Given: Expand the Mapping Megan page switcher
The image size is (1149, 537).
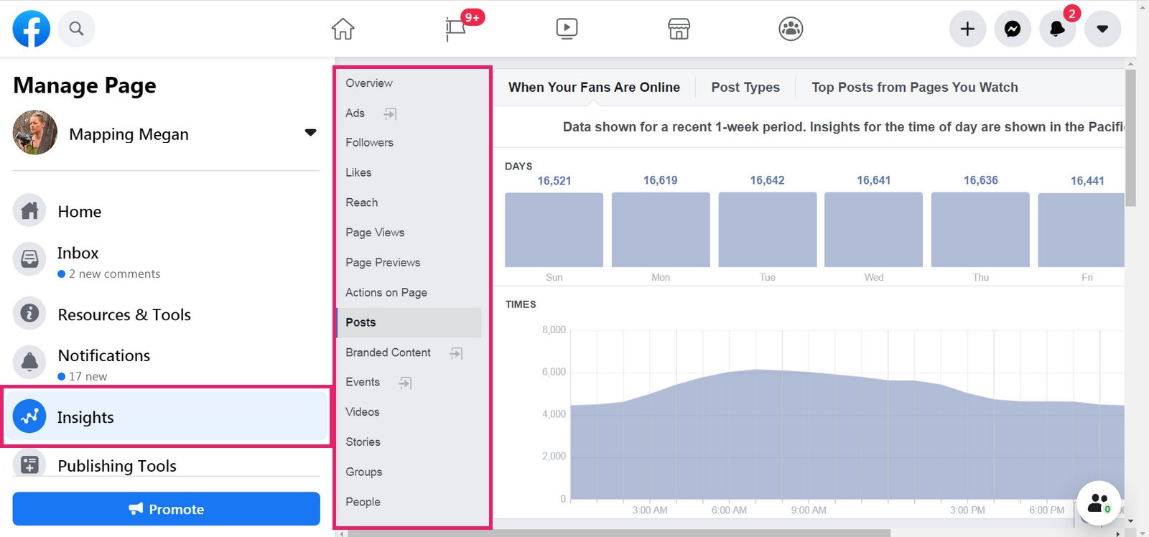Looking at the screenshot, I should [310, 133].
